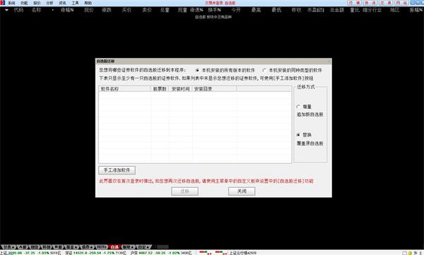Expand the 基金▲ bottom tab menu
This screenshot has height=255, width=424.
[72, 247]
